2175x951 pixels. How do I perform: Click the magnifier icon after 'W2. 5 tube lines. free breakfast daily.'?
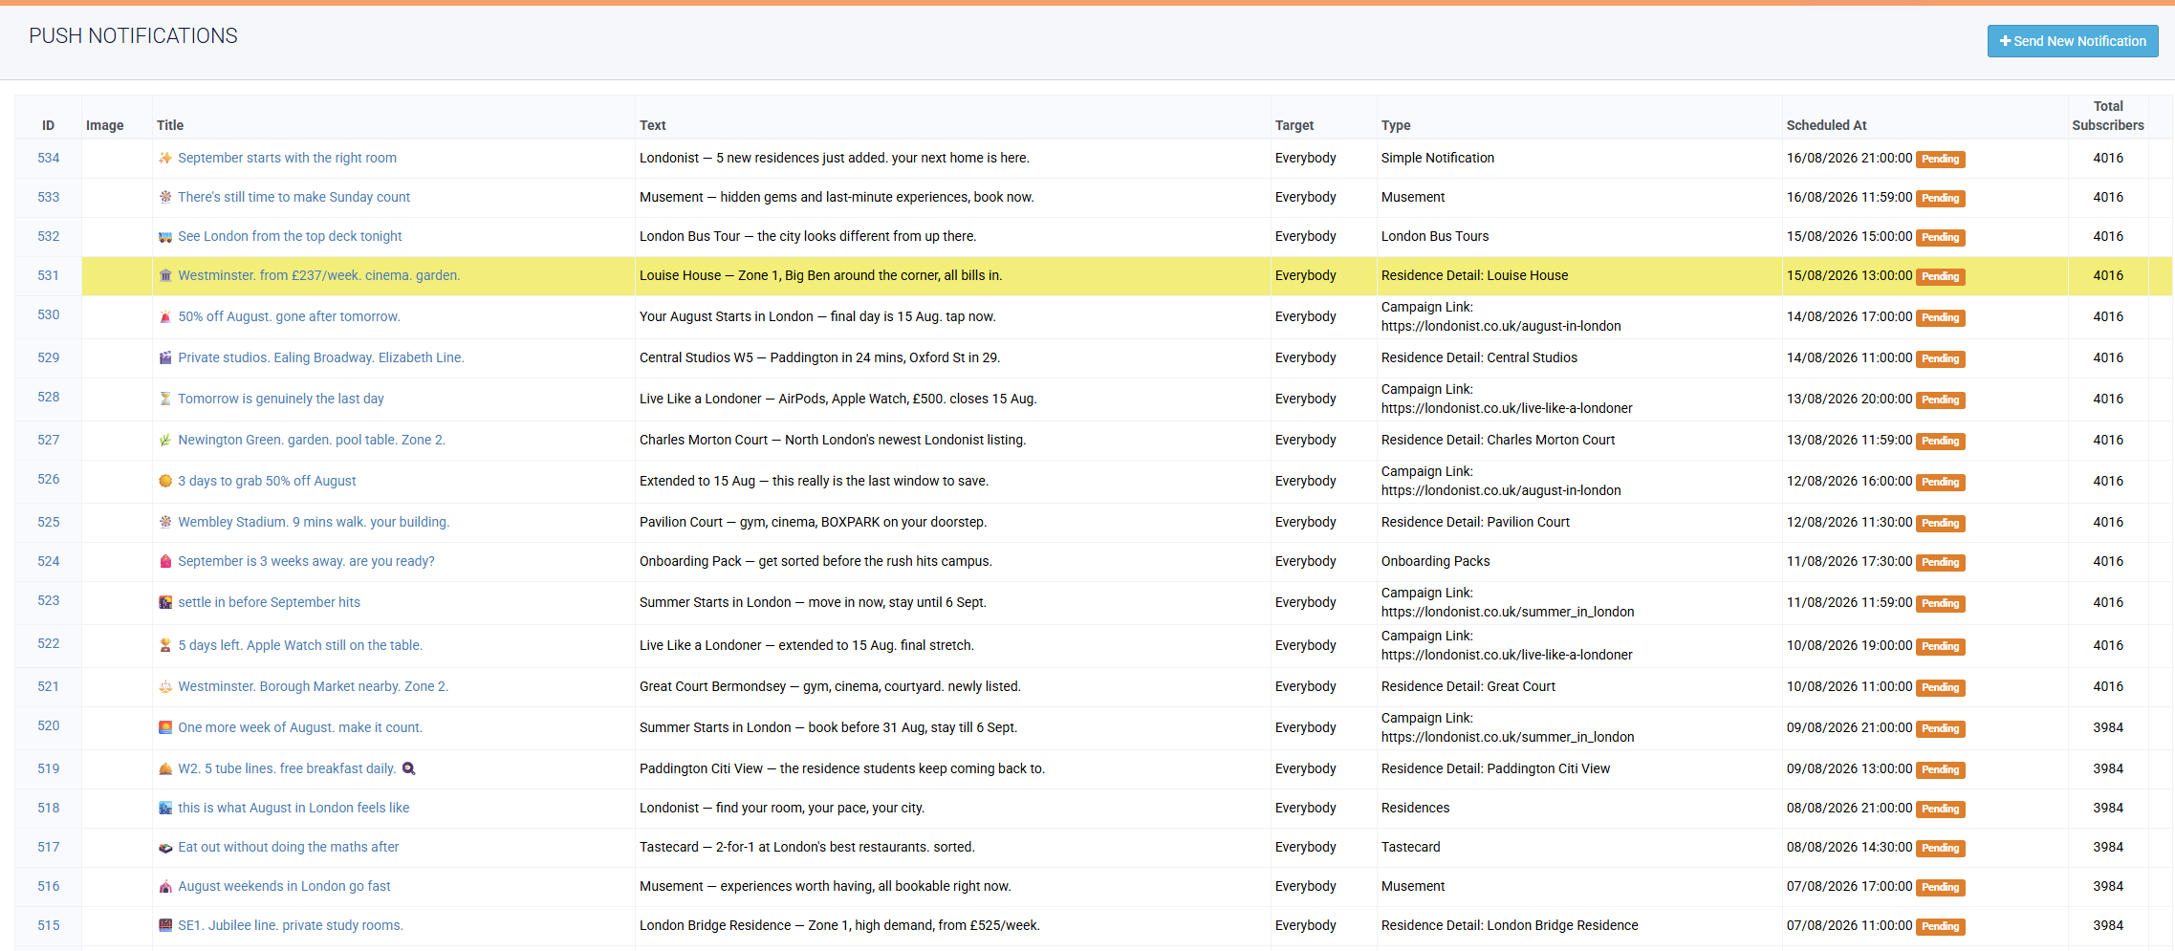click(x=409, y=769)
